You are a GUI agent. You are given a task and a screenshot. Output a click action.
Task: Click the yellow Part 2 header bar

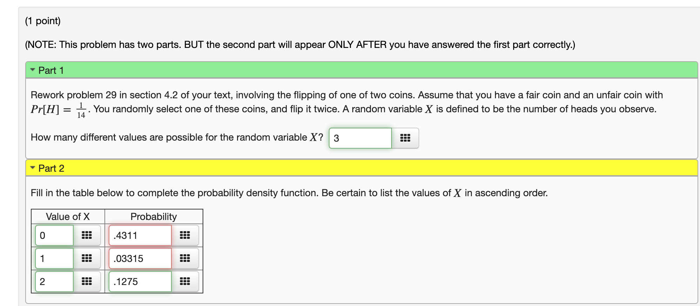[x=210, y=168]
